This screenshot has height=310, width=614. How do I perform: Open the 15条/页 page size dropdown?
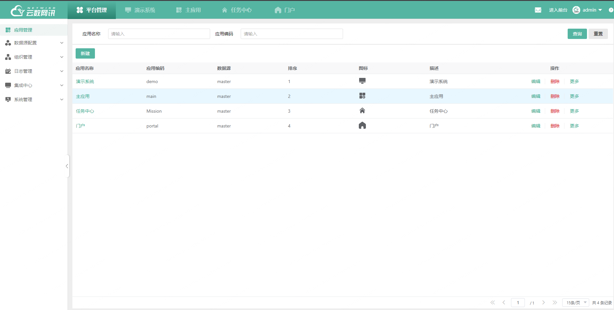coord(575,303)
